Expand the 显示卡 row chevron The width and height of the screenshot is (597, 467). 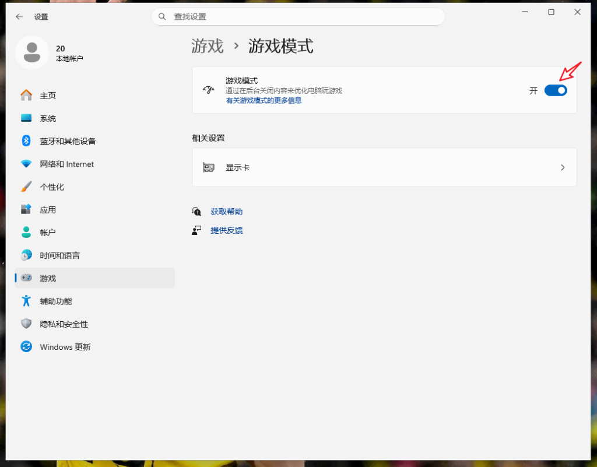pos(563,167)
